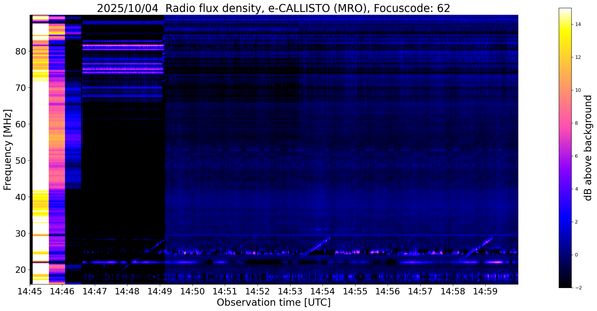Click the 80 MHz frequency tick label
Image resolution: width=597 pixels, height=311 pixels.
[x=20, y=52]
